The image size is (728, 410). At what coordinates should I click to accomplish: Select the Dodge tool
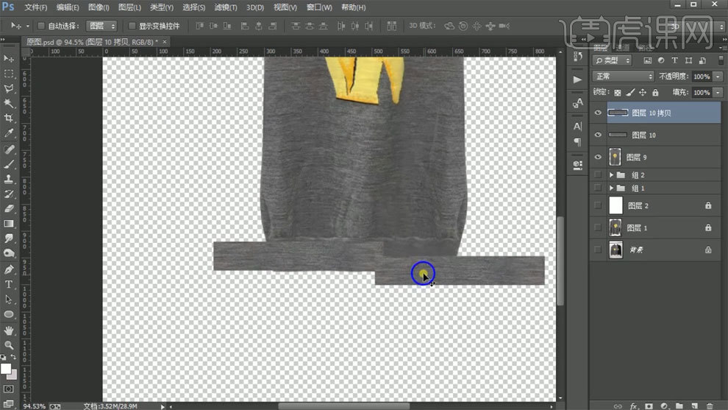[8, 253]
